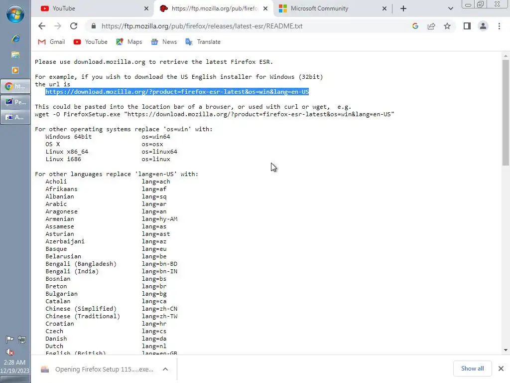Click the muted volume tray icon
The height and width of the screenshot is (383, 510).
tap(9, 352)
